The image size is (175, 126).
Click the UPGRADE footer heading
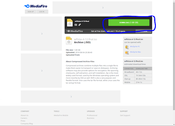tap(91, 111)
